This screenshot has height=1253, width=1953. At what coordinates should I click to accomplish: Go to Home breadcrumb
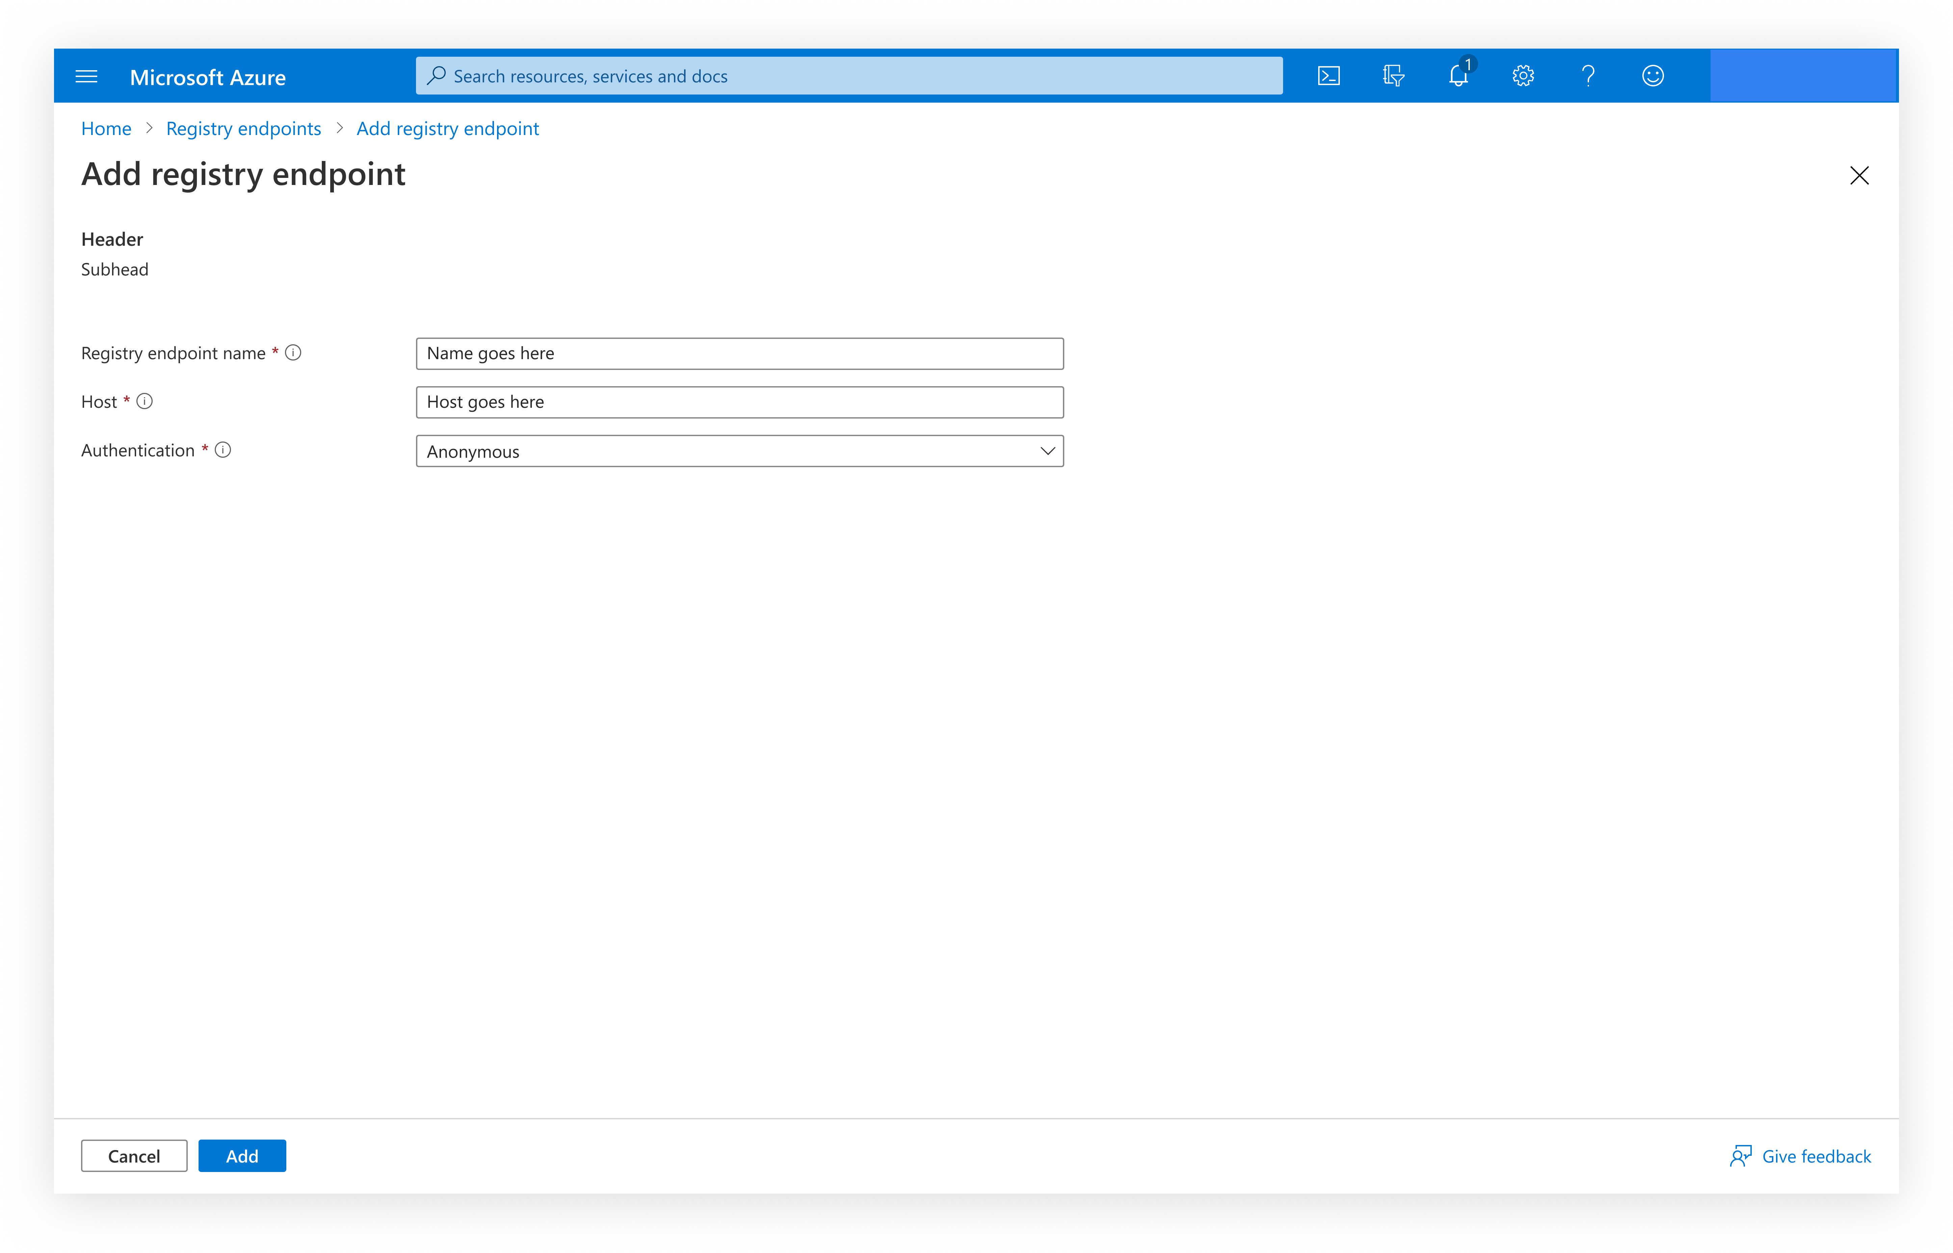pyautogui.click(x=107, y=129)
